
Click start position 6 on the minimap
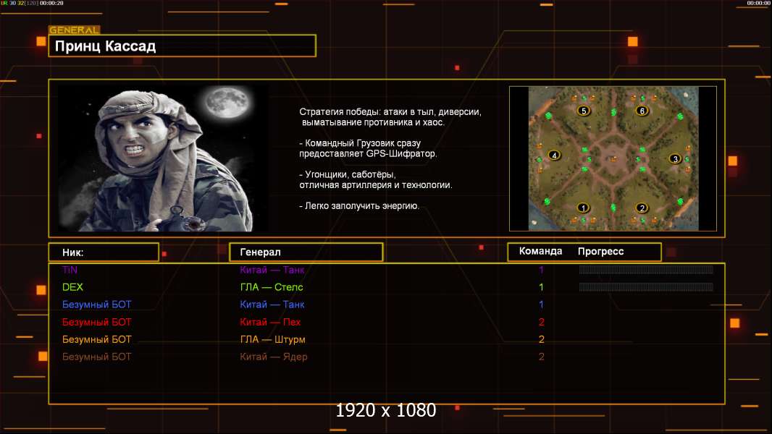click(x=642, y=111)
